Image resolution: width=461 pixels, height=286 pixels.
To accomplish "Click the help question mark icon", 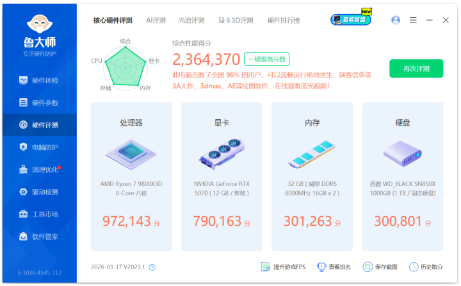I will [x=152, y=267].
